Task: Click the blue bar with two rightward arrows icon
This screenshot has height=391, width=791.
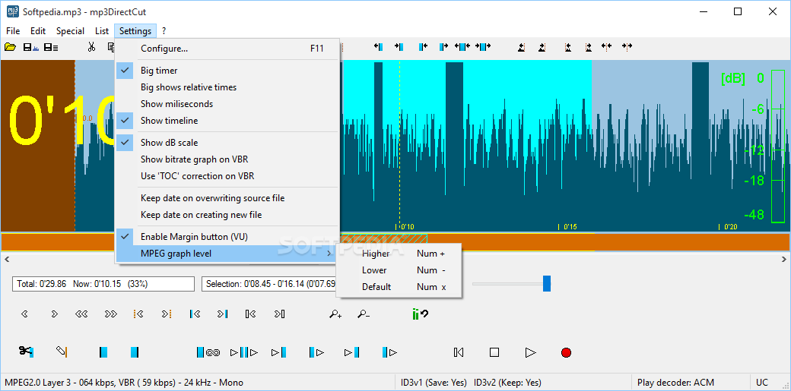Action: (483, 46)
